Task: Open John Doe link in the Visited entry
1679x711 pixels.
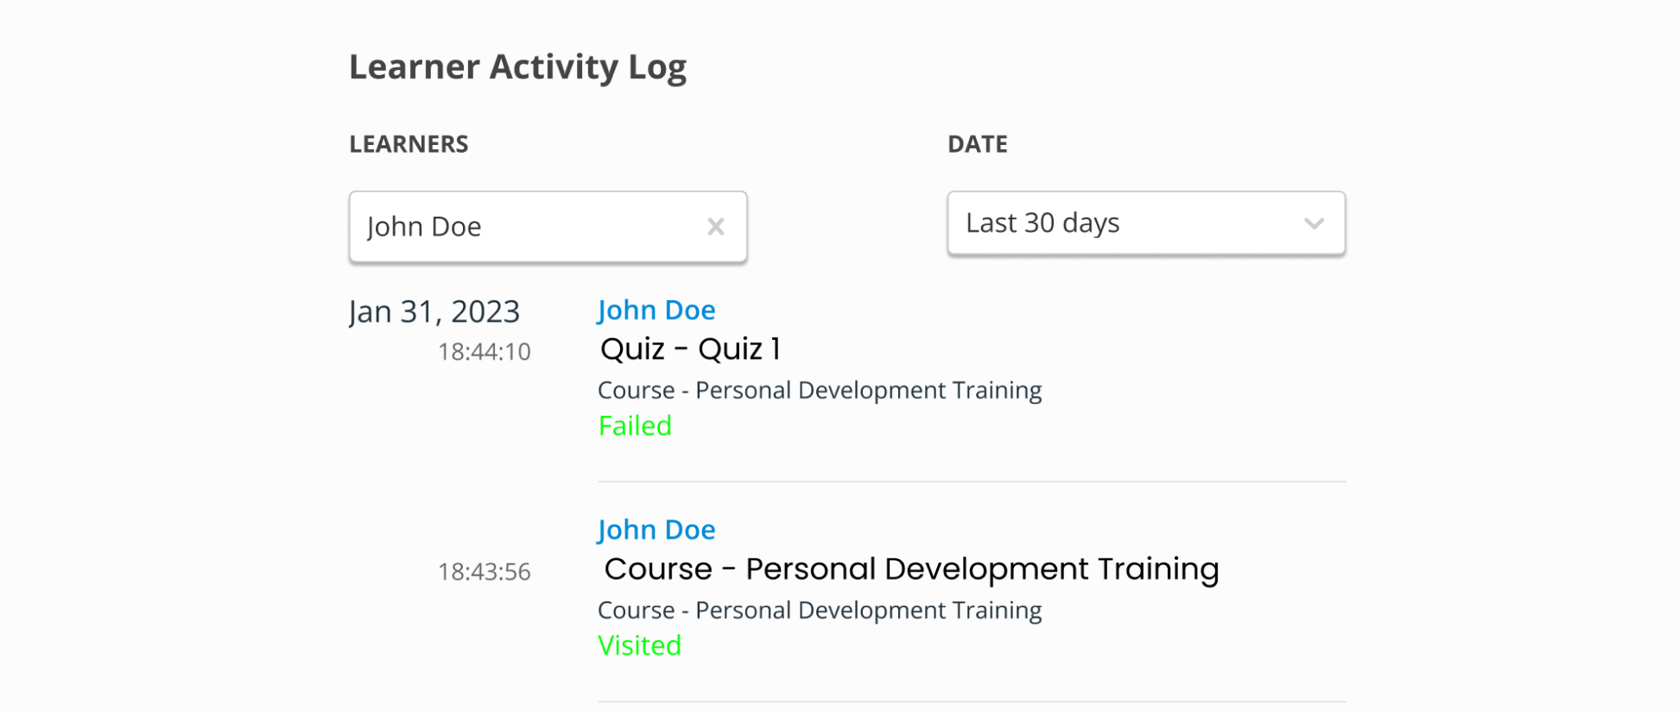Action: [x=656, y=530]
